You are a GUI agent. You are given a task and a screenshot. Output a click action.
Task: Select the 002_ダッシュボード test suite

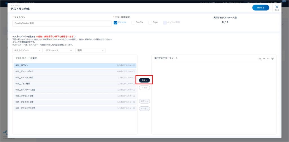75,72
